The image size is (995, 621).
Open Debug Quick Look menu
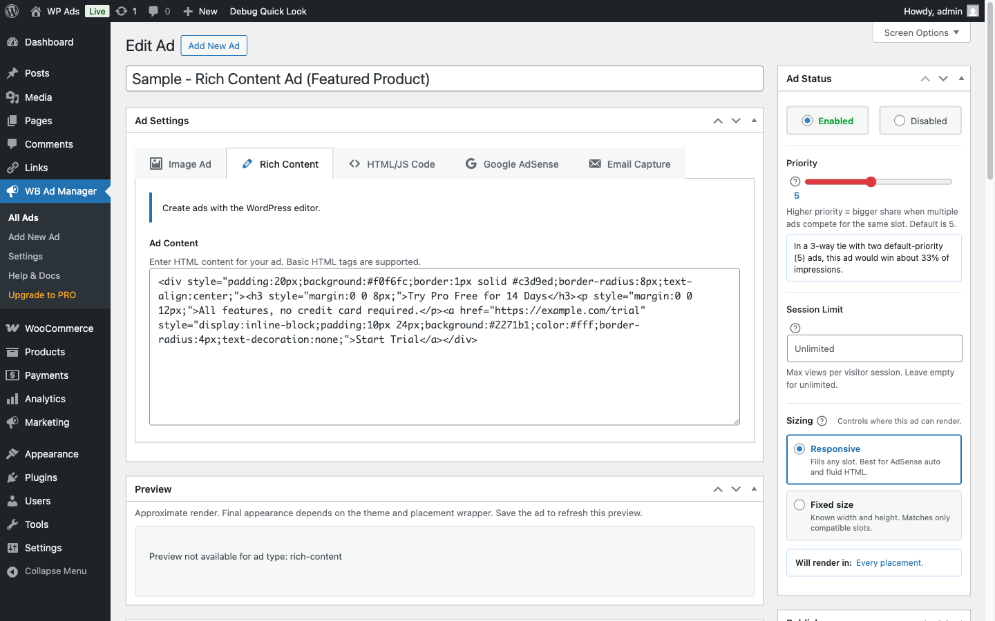coord(268,11)
